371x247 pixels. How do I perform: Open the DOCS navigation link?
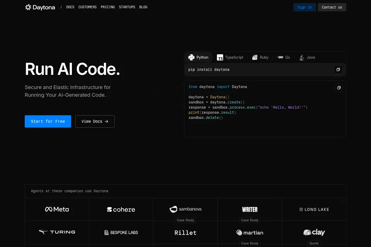point(70,7)
